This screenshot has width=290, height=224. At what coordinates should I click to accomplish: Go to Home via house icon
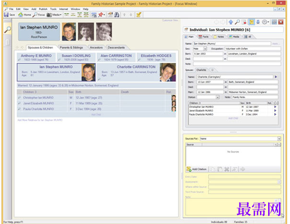[24, 15]
